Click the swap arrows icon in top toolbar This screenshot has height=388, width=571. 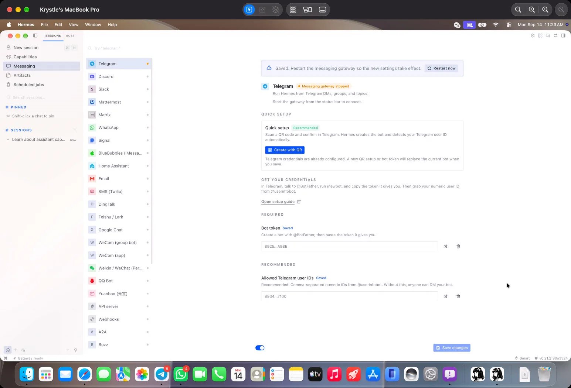click(555, 36)
